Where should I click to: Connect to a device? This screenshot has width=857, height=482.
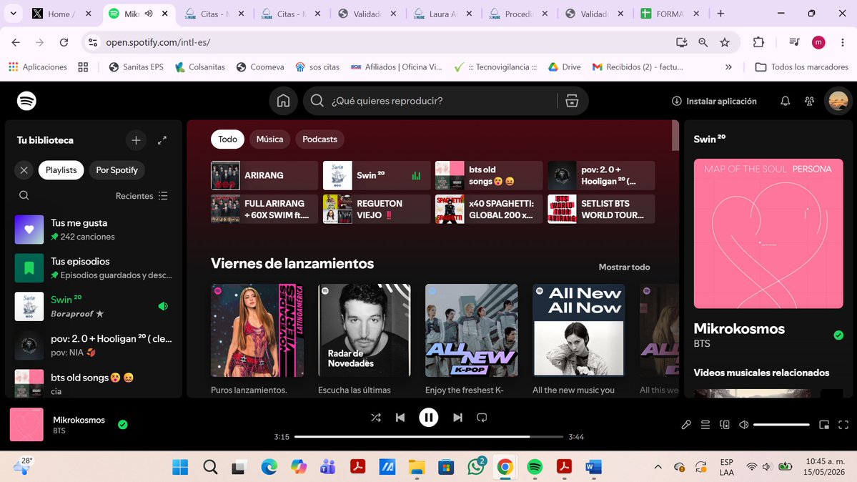(724, 425)
